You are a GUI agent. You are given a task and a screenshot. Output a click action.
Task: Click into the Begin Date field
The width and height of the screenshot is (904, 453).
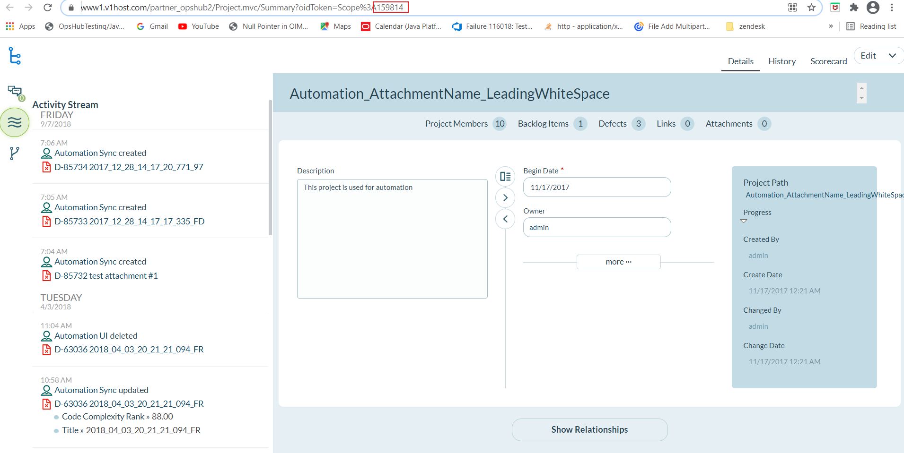(x=597, y=188)
